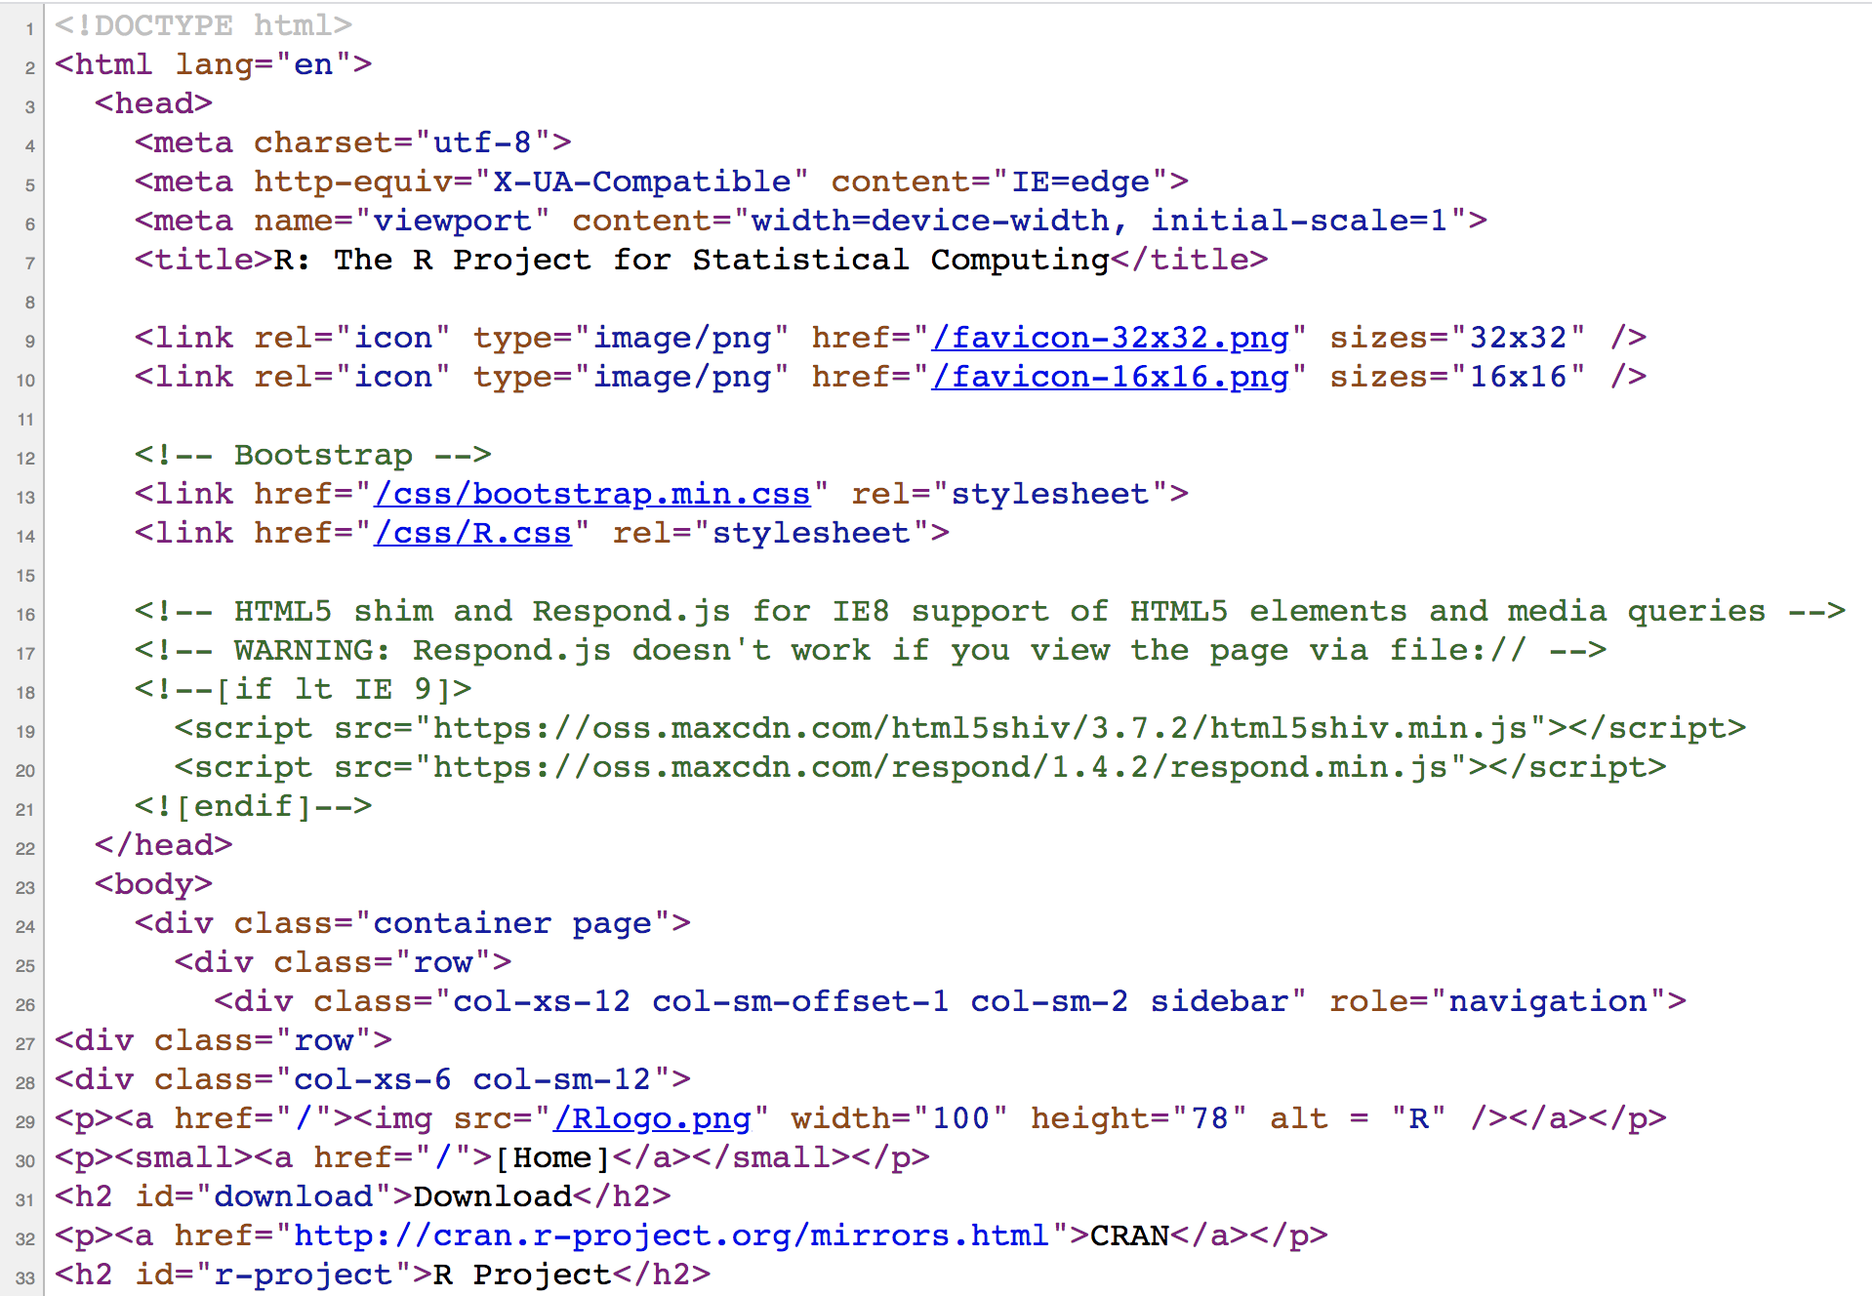Click the Bootstrap comment

(x=312, y=455)
